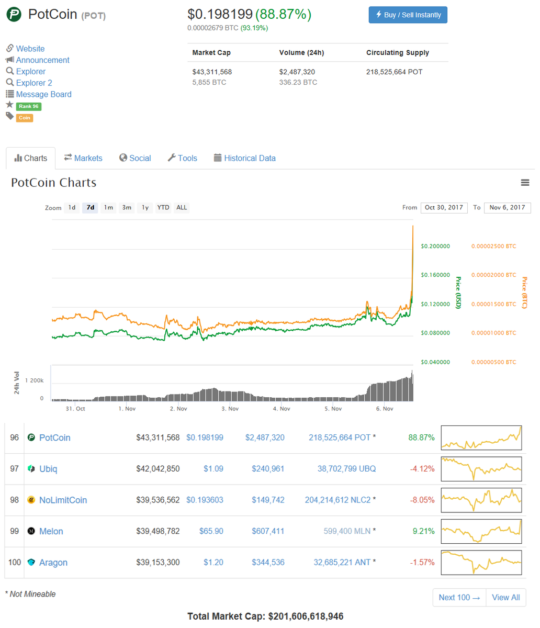Click the tag icon beside Coin badge

click(x=9, y=116)
